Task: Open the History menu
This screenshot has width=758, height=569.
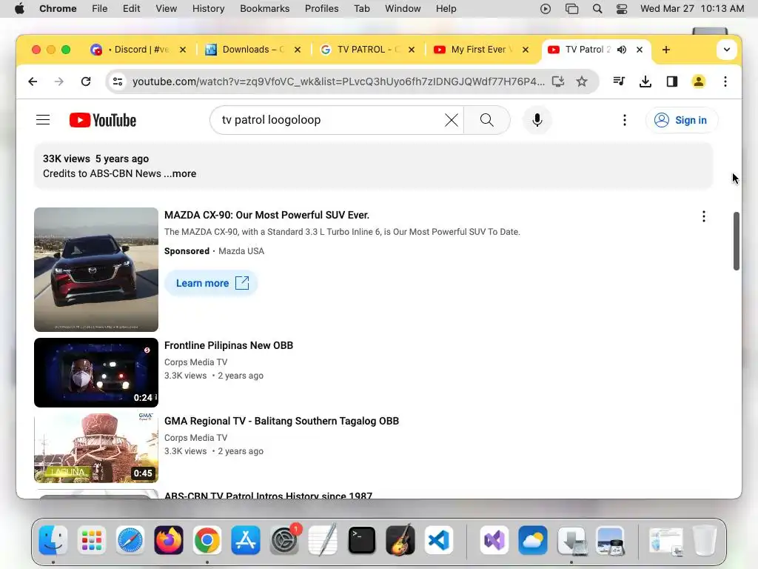Action: tap(208, 9)
